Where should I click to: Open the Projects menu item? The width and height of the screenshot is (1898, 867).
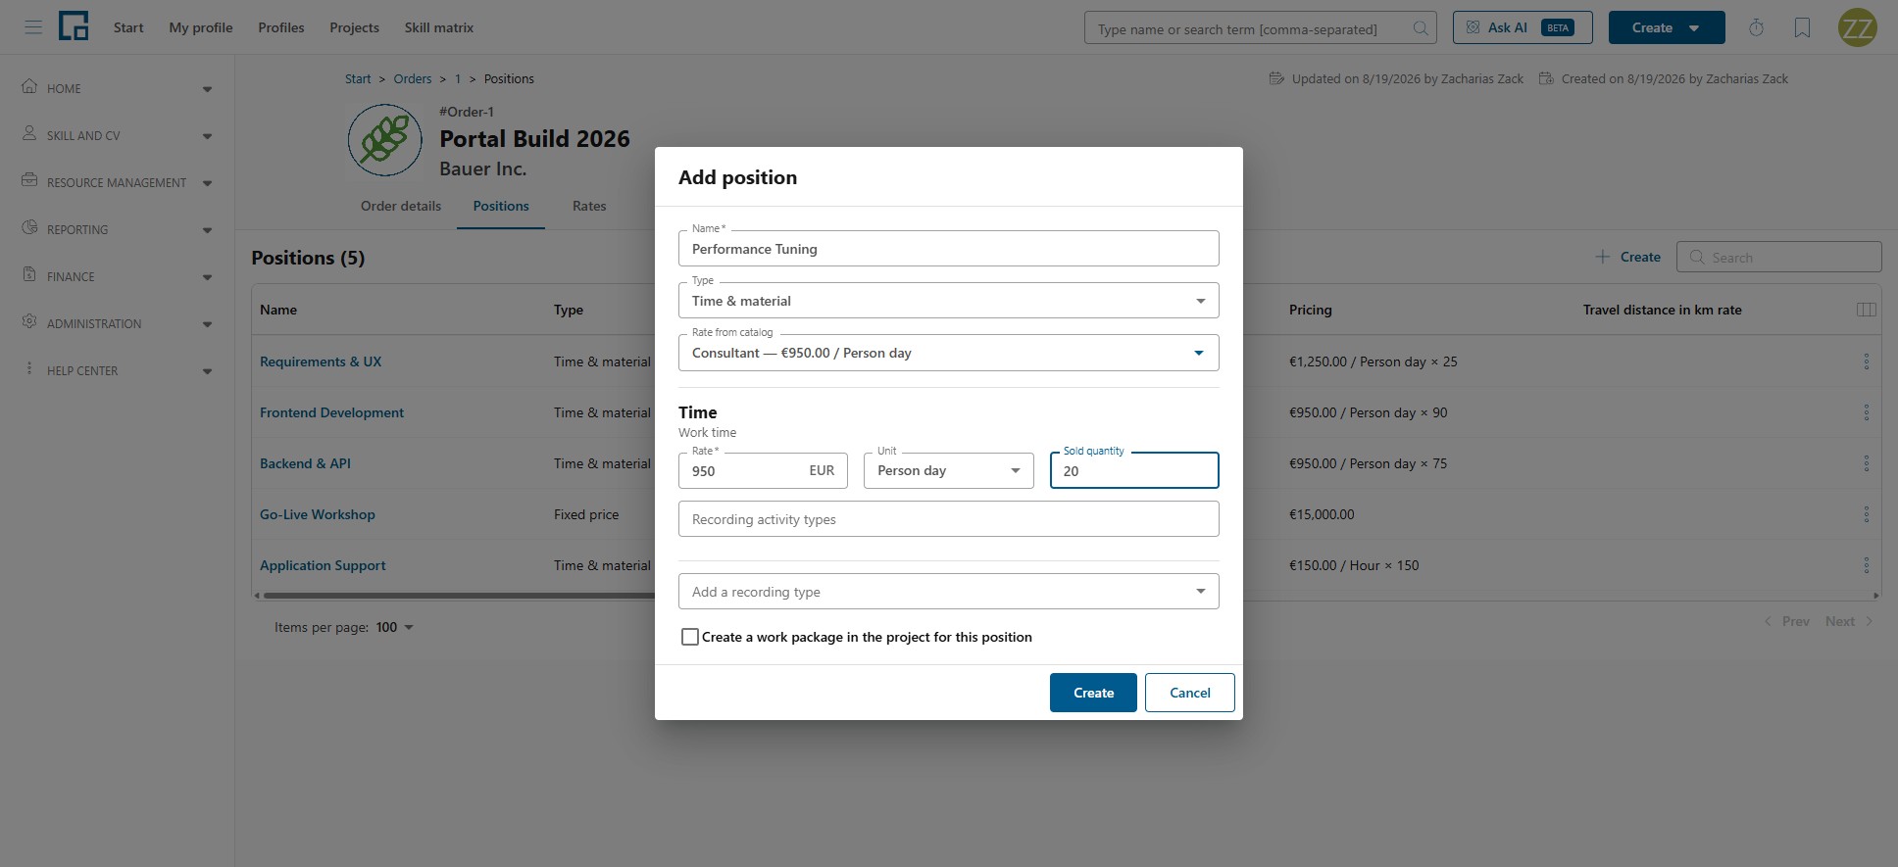coord(354,27)
